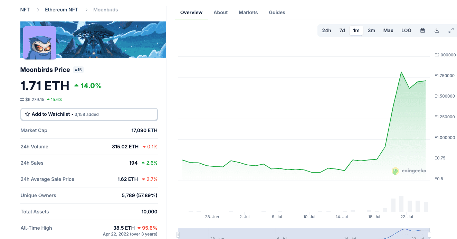This screenshot has height=239, width=457.
Task: Expand the chart to fullscreen
Action: click(451, 30)
